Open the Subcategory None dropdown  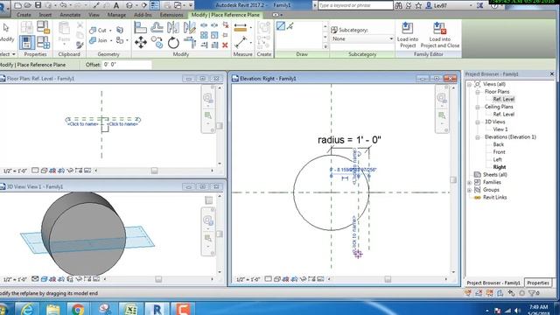[362, 38]
